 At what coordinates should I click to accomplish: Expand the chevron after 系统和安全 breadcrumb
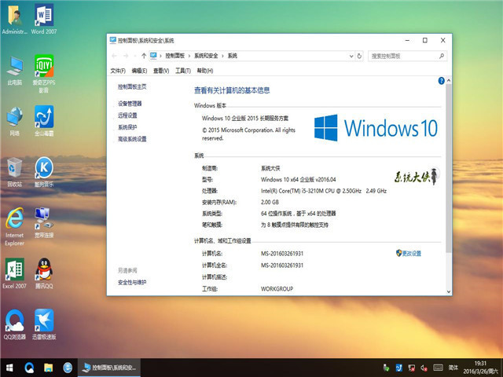tap(223, 56)
